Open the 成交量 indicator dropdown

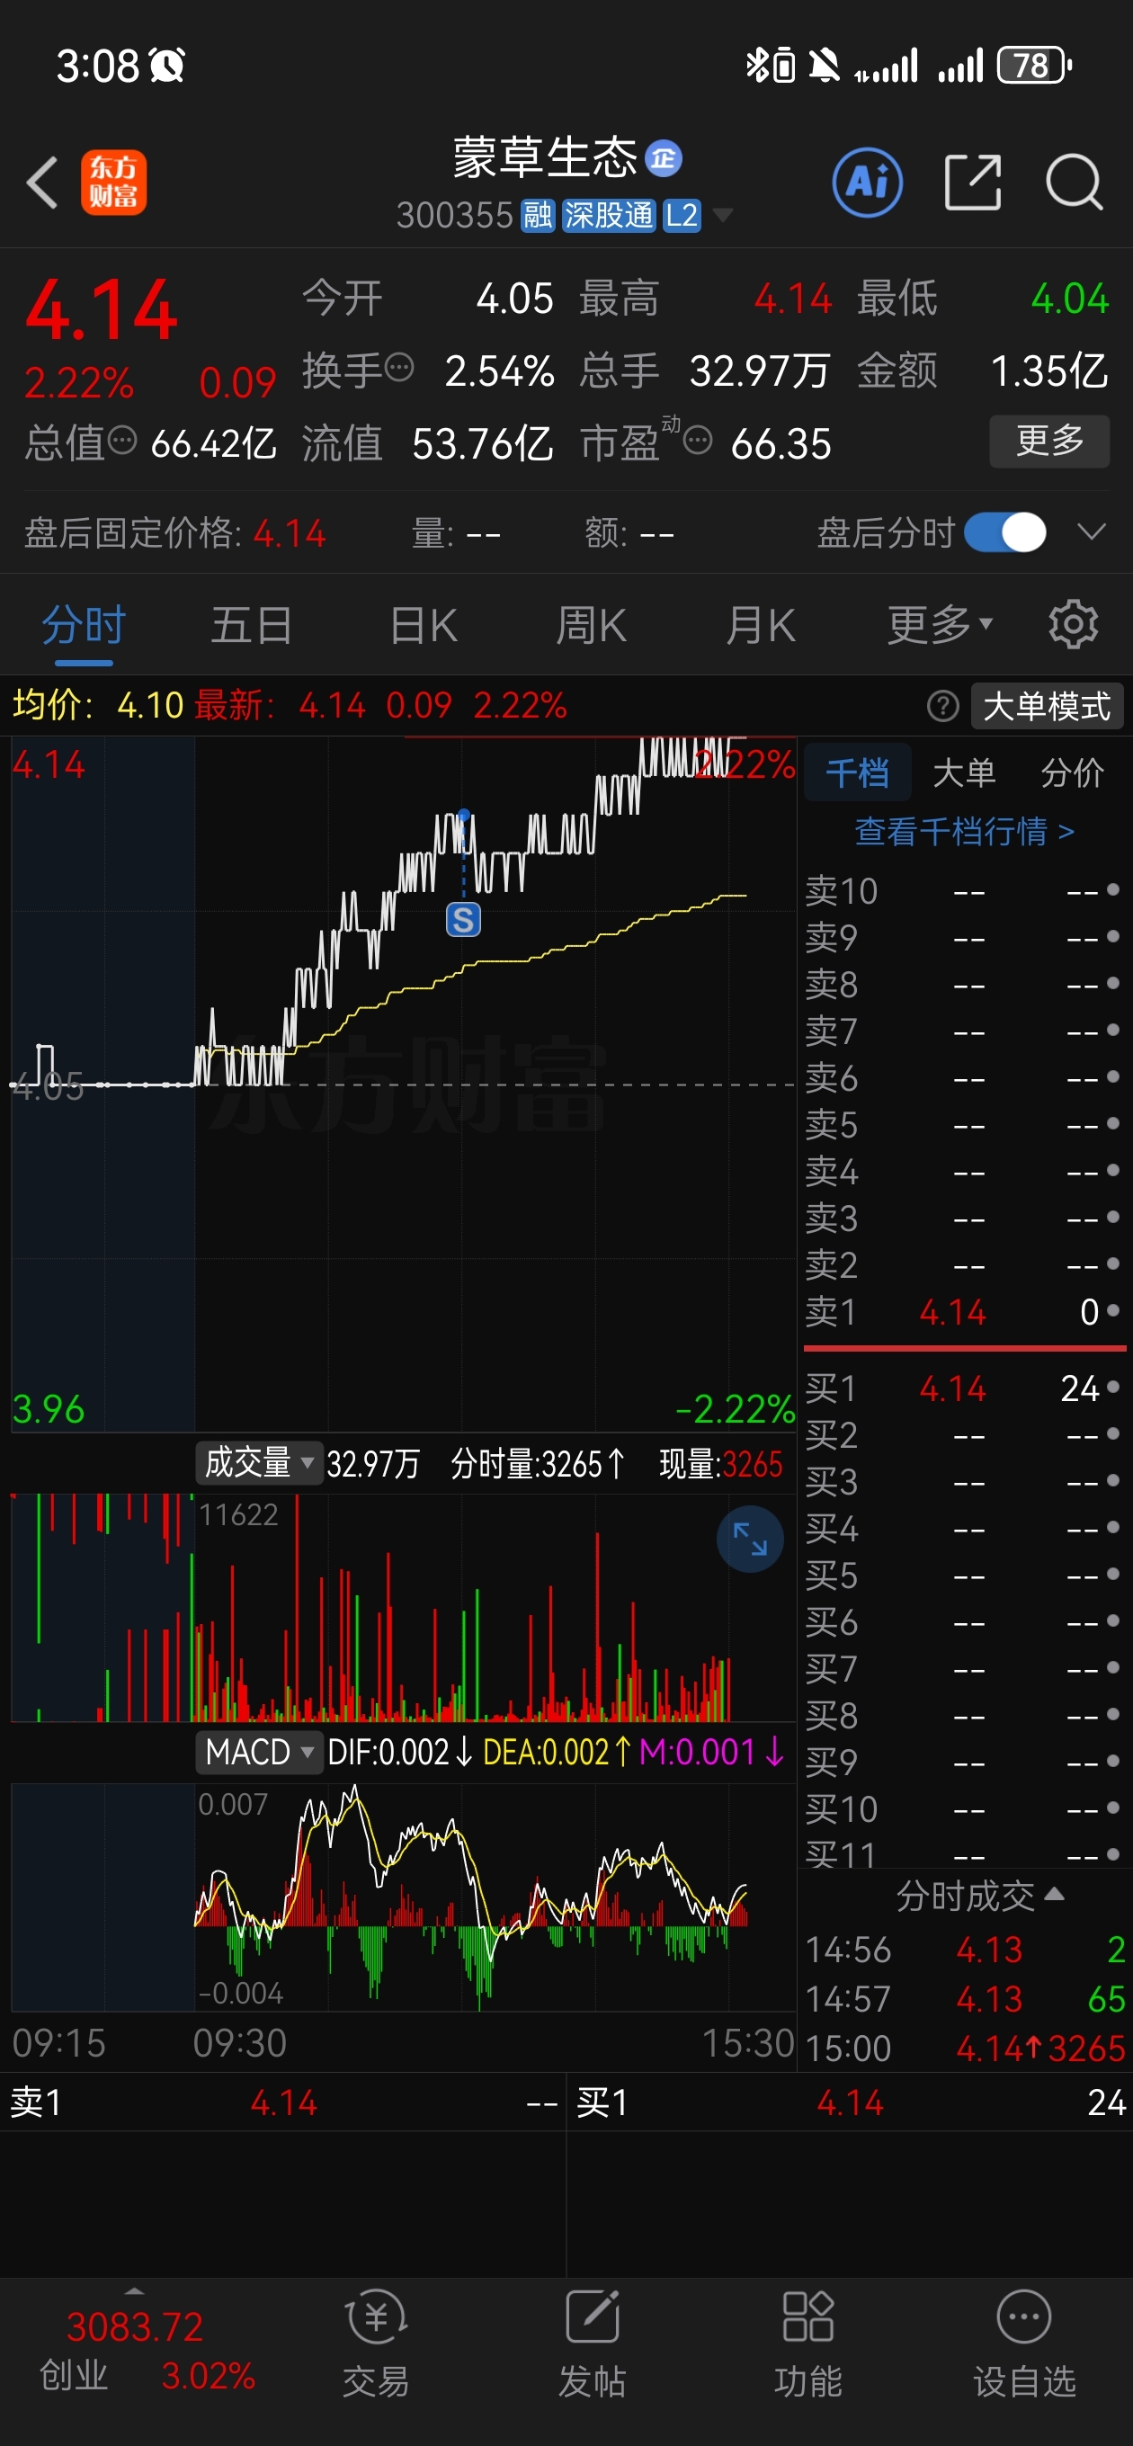tap(258, 1462)
